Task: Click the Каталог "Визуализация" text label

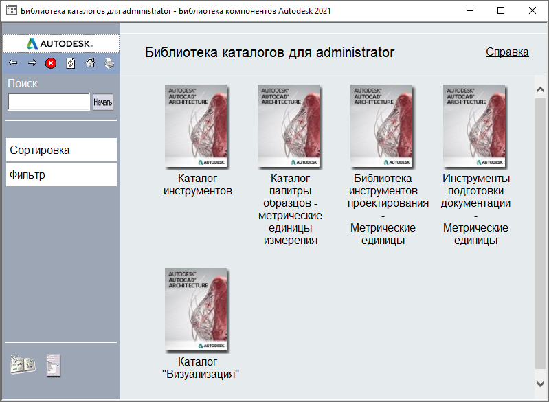Action: pos(201,368)
